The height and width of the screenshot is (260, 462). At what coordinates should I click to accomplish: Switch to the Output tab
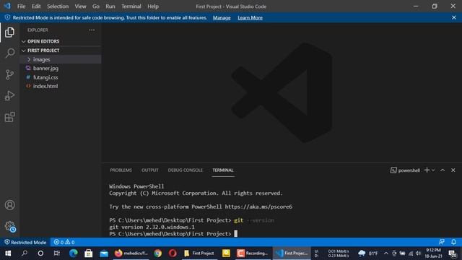click(x=149, y=170)
